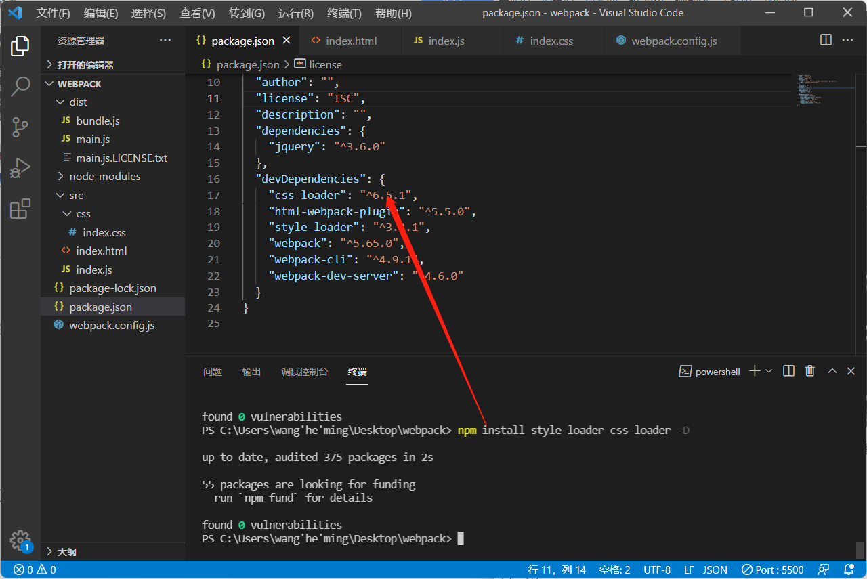Click the VS Code logo in title bar

tap(15, 13)
